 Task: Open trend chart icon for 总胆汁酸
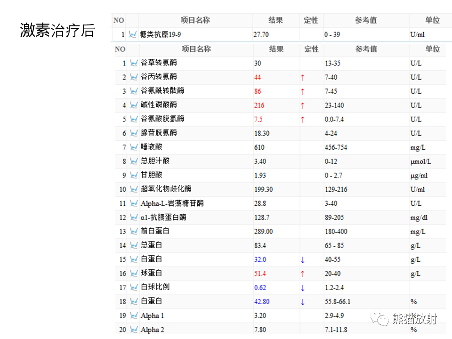pos(134,161)
